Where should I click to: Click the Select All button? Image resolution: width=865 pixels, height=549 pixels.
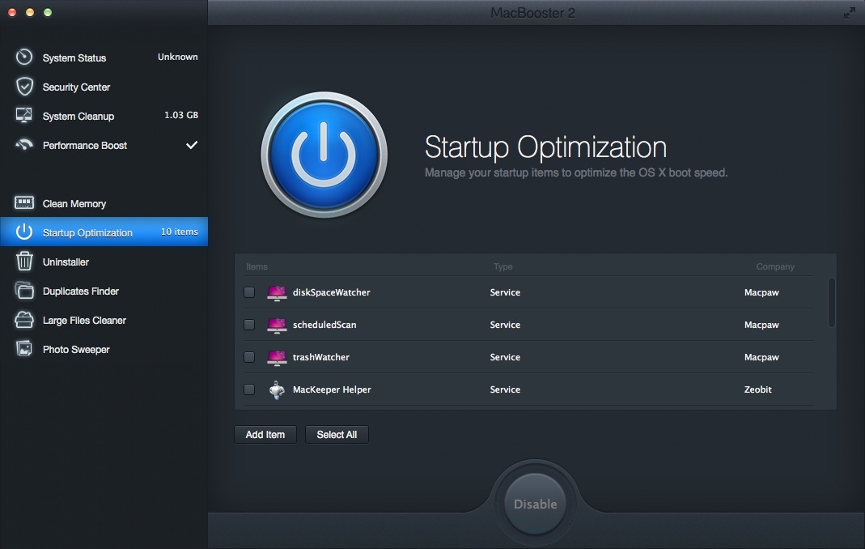337,435
